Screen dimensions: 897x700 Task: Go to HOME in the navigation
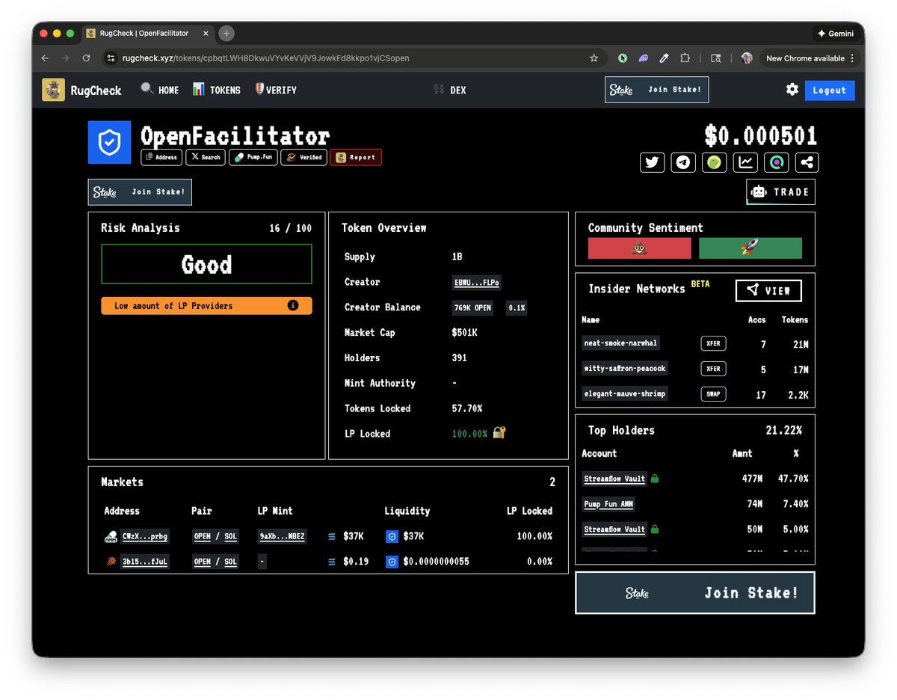[160, 90]
